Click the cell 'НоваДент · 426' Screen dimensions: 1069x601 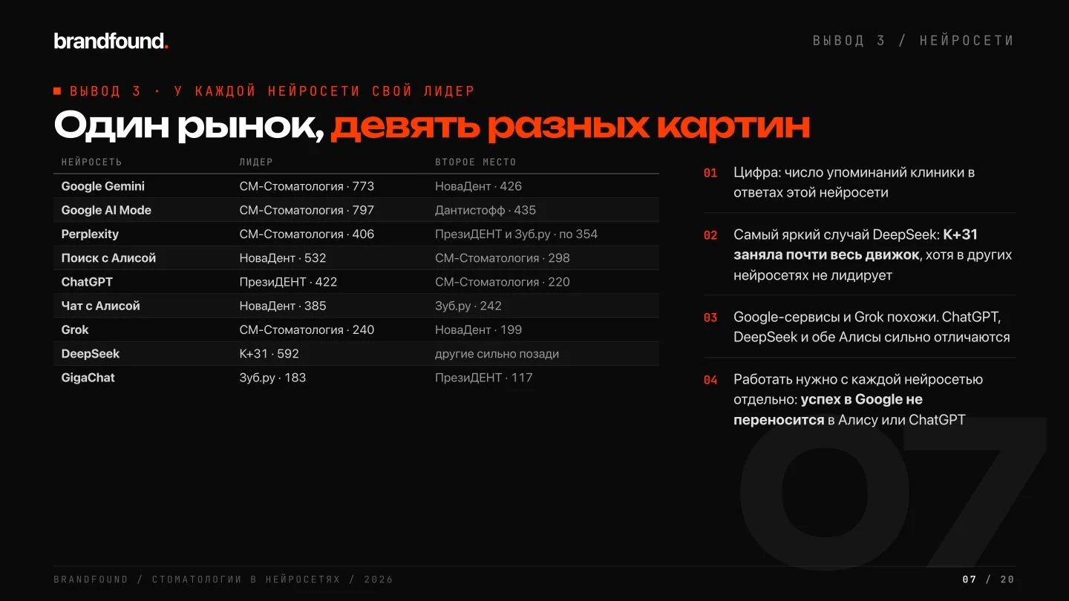(478, 186)
